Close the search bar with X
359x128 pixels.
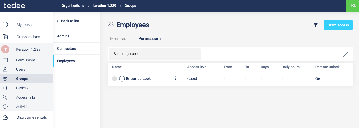(x=346, y=54)
